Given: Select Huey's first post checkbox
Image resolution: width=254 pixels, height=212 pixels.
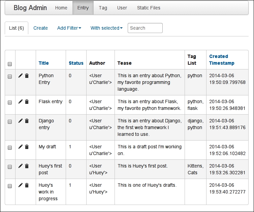Looking at the screenshot, I should click(10, 166).
